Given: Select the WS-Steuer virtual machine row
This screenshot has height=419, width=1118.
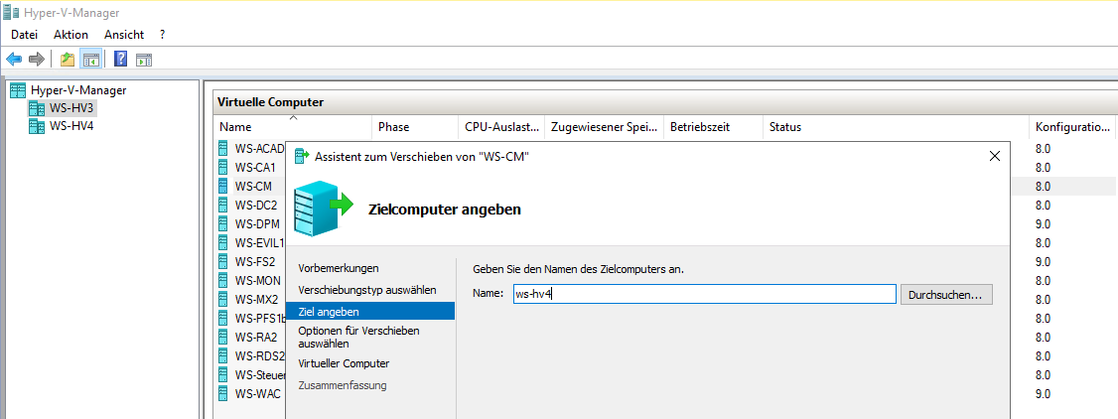Looking at the screenshot, I should (259, 375).
